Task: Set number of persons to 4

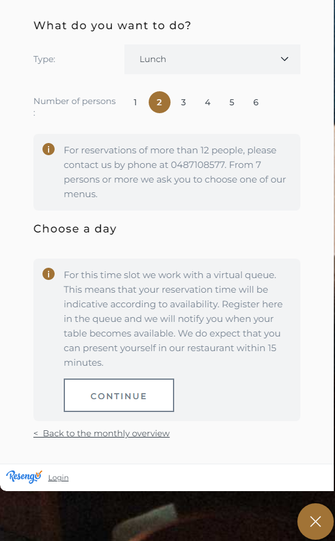Action: coord(208,102)
